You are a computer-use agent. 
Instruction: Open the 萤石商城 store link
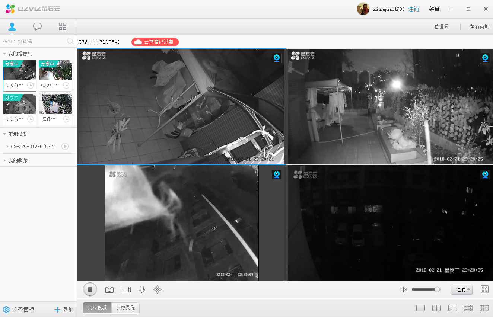[x=480, y=27]
